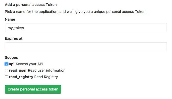This screenshot has height=99, width=172.
Task: Uncheck the api scope checkbox
Action: coord(6,64)
